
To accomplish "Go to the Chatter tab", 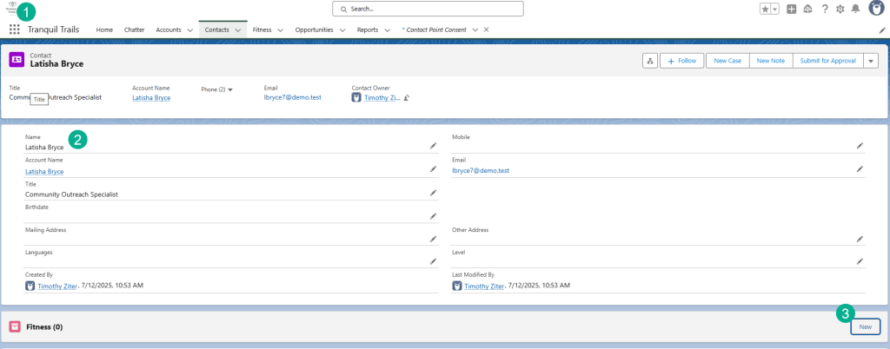I will click(134, 30).
